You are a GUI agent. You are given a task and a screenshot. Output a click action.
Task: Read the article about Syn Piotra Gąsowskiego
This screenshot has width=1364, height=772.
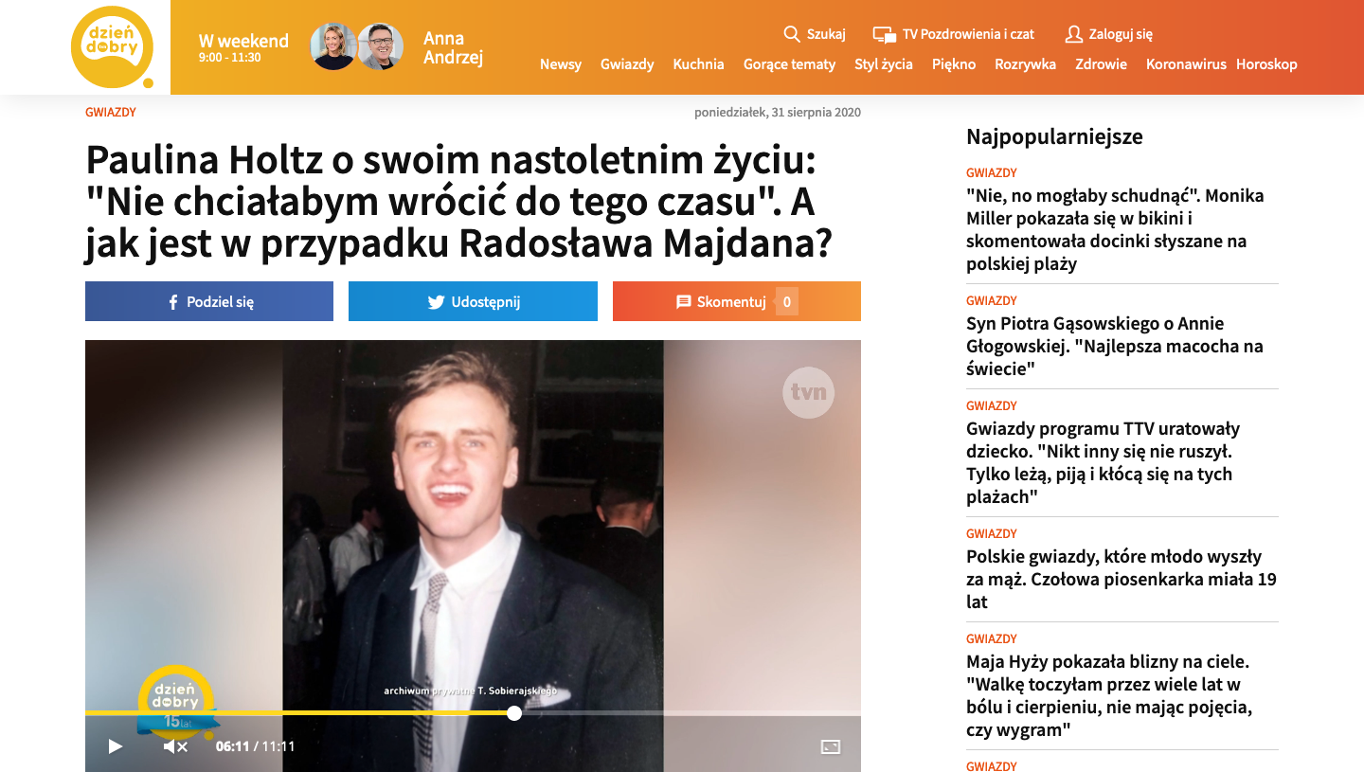[x=1115, y=346]
